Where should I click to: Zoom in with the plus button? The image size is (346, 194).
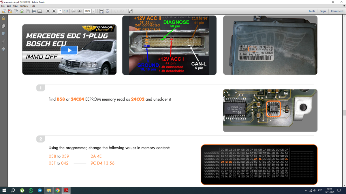80,11
